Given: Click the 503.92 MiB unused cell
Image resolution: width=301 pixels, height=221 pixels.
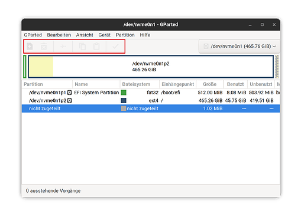Looking at the screenshot, I should [x=261, y=93].
